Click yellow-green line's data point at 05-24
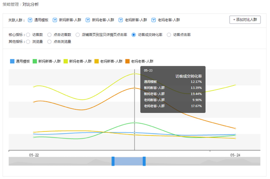This screenshot has height=179, width=270. coord(235,85)
